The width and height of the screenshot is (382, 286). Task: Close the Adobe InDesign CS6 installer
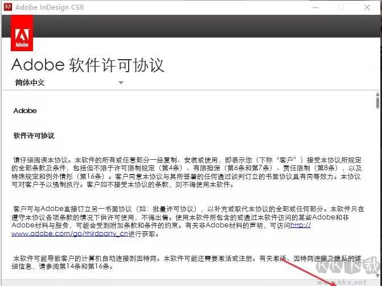coord(367,7)
